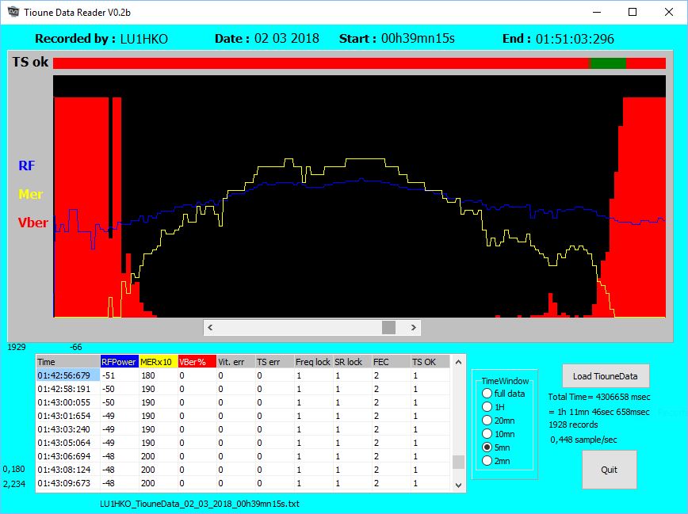Select the row with time 01:43:03:240
688x514 pixels.
tap(243, 429)
